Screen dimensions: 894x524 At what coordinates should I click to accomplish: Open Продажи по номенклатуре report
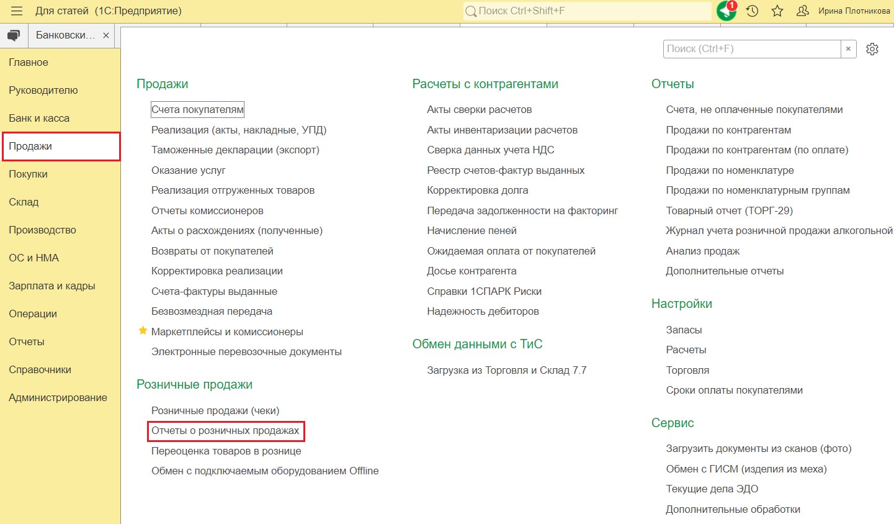click(730, 170)
